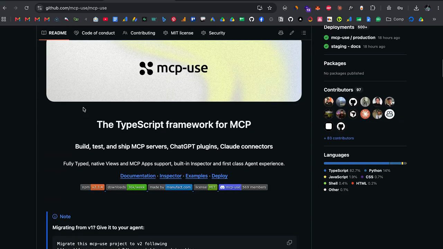Viewport: 443px width, 249px height.
Task: Open the first contributor avatar
Action: pos(329,102)
